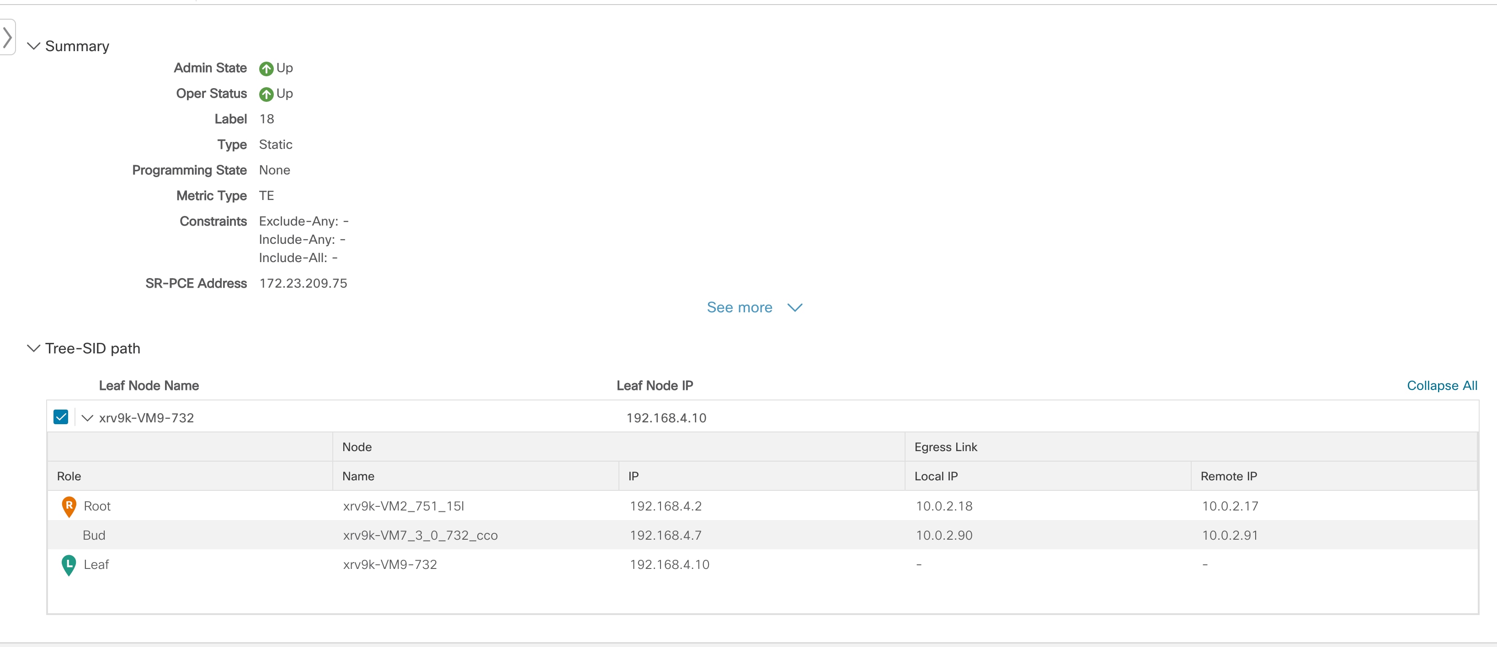Click the Leaf Node Name column header
This screenshot has width=1497, height=647.
(x=149, y=385)
